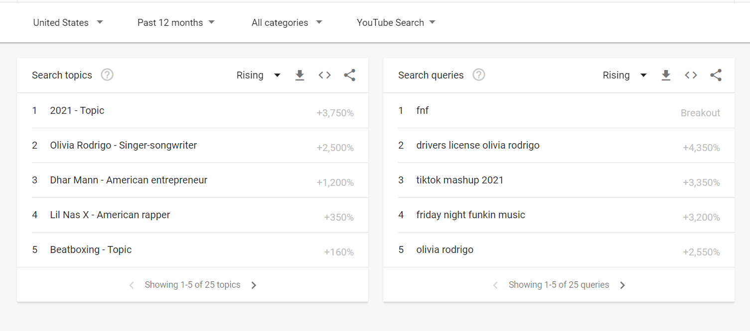Share the Search topics widget
The height and width of the screenshot is (331, 750).
click(x=349, y=75)
